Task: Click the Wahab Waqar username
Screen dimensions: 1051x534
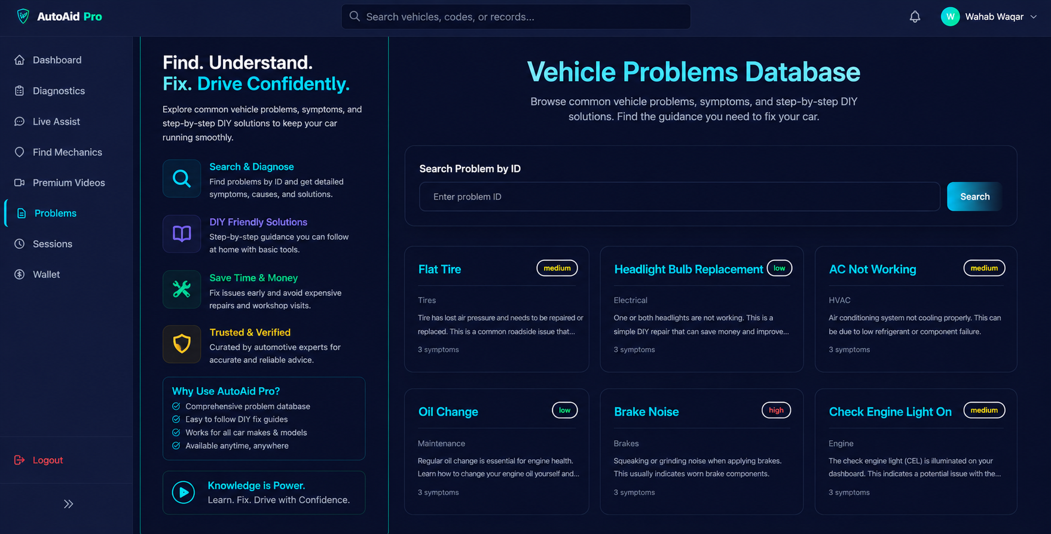Action: point(994,17)
